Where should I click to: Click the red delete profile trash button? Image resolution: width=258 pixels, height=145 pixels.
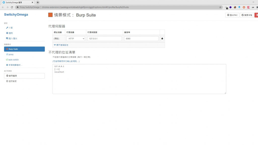(256, 15)
